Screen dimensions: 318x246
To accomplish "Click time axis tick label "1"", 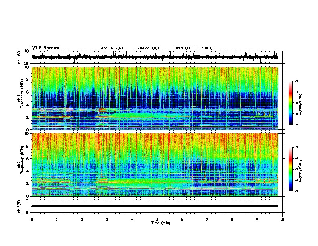I will (57, 219).
